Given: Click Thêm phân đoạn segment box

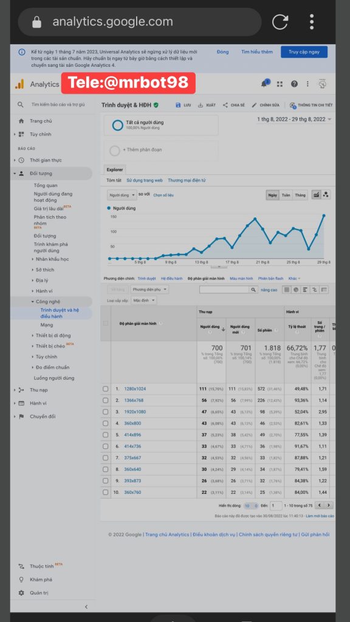Looking at the screenshot, I should click(x=161, y=151).
